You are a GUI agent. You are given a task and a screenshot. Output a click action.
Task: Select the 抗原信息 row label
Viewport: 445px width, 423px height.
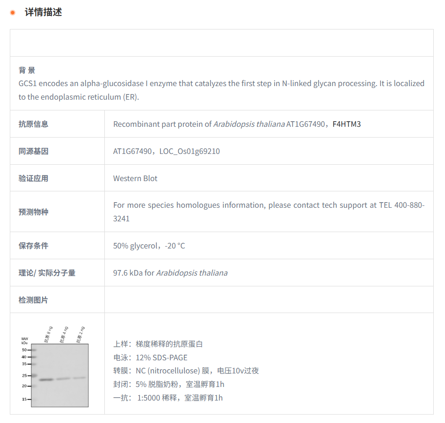pyautogui.click(x=33, y=124)
